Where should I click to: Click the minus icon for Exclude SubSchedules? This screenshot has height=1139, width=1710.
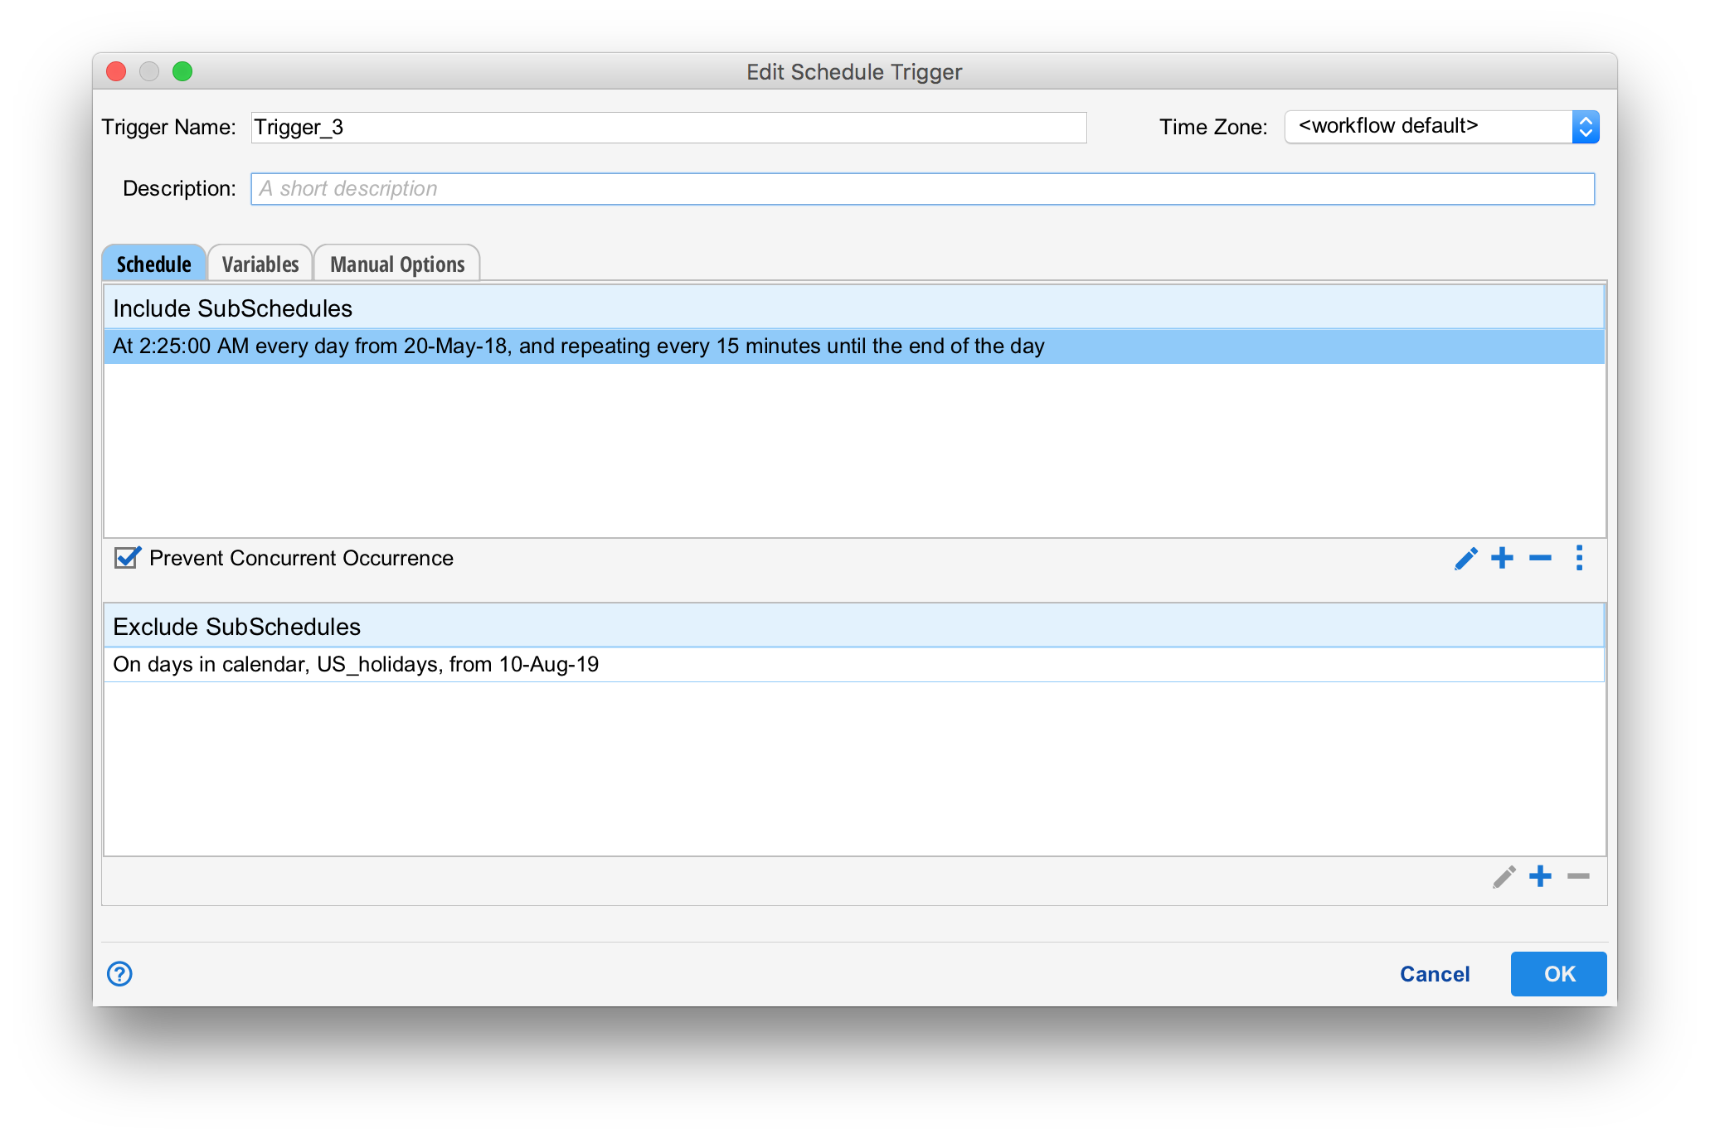tap(1578, 876)
